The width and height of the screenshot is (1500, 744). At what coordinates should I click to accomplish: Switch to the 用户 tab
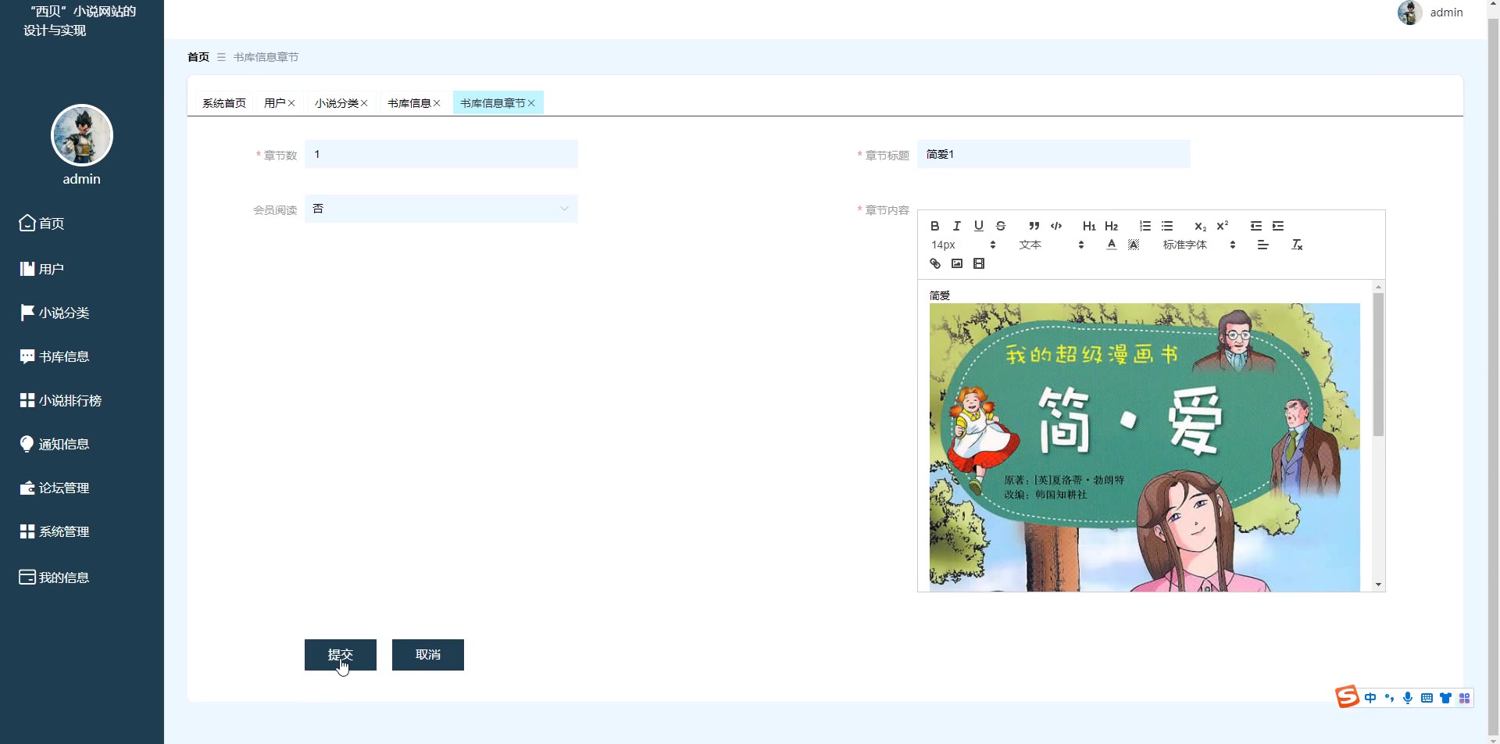[274, 103]
